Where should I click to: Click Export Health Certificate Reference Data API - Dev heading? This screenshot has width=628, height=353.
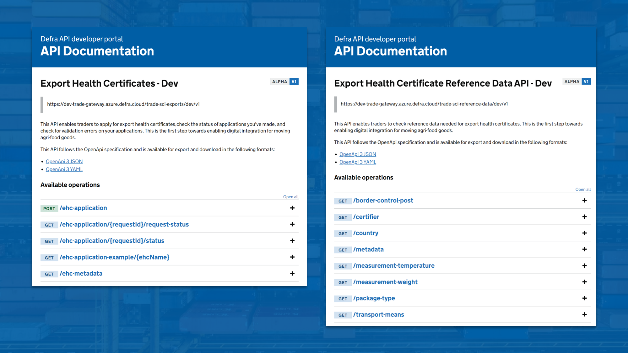(x=443, y=83)
